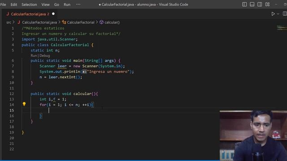Click the "Ingresa un nuemro" string
287x161 pixels.
click(x=108, y=72)
